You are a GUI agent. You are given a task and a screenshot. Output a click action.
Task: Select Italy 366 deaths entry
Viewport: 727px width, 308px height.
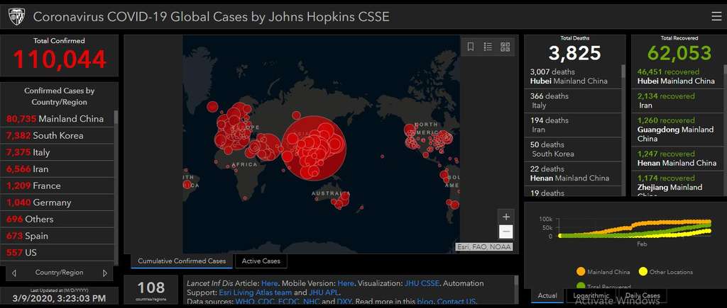pyautogui.click(x=573, y=101)
